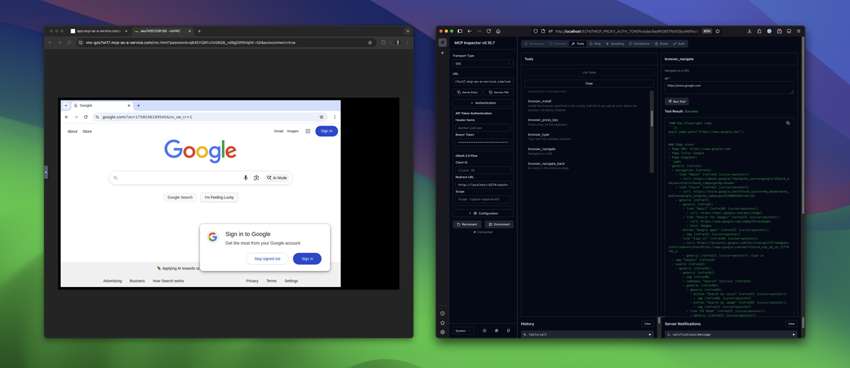Bookmark google.com in inner Chrome
Image resolution: width=850 pixels, height=368 pixels.
[321, 117]
